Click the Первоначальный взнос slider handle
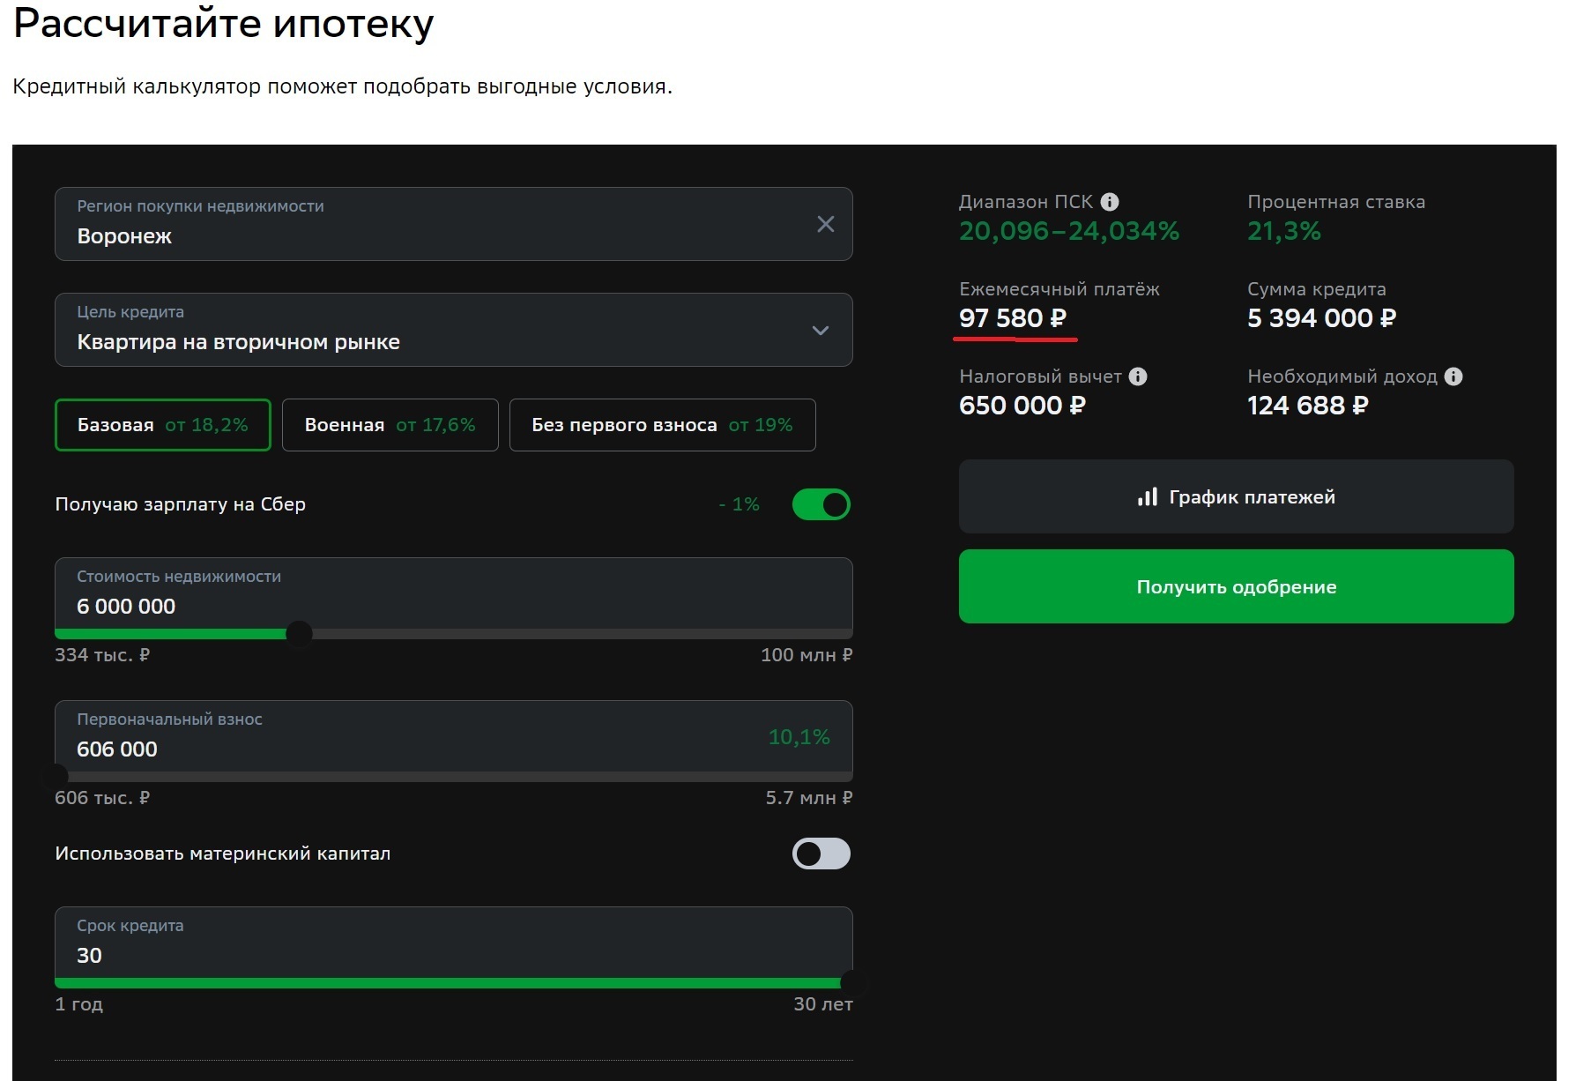 pyautogui.click(x=56, y=776)
